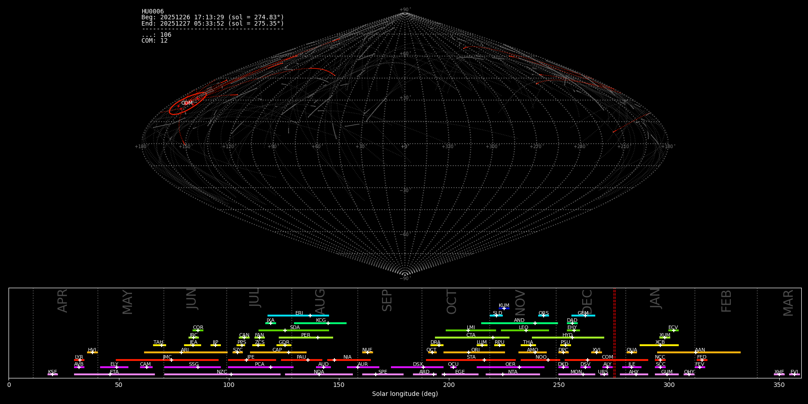This screenshot has height=404, width=808.
Task: Click the NTA shower bar
Action: coord(513,374)
